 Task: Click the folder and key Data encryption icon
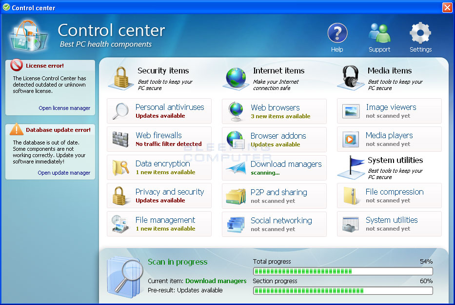click(120, 167)
